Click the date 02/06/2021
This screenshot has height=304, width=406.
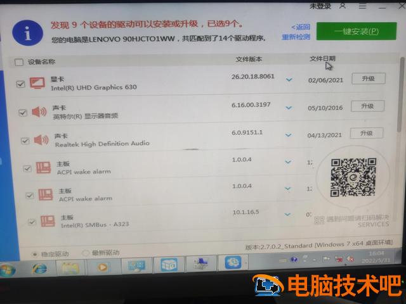[325, 80]
